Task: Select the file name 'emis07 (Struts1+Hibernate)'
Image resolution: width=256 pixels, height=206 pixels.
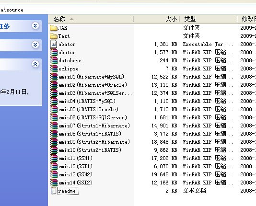Action: click(x=94, y=126)
